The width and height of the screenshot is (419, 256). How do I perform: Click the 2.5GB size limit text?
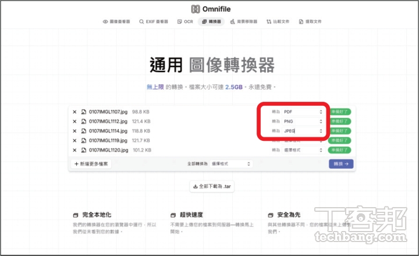tap(234, 87)
